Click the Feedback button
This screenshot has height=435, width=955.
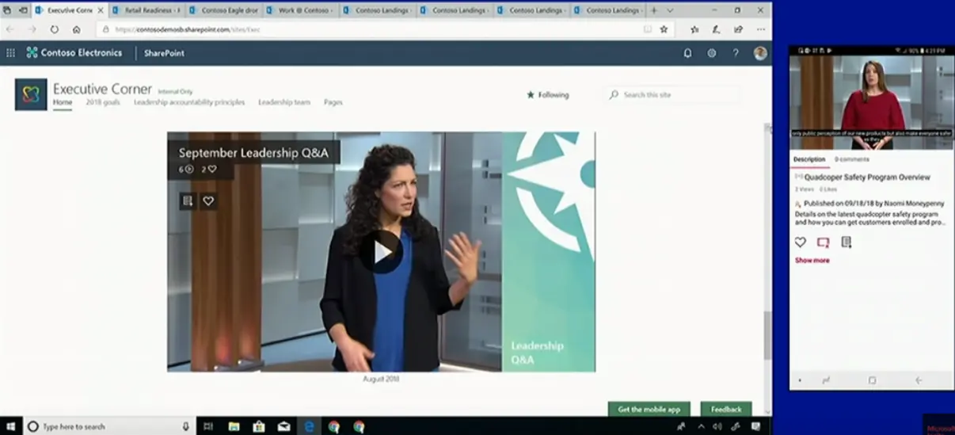(x=725, y=410)
